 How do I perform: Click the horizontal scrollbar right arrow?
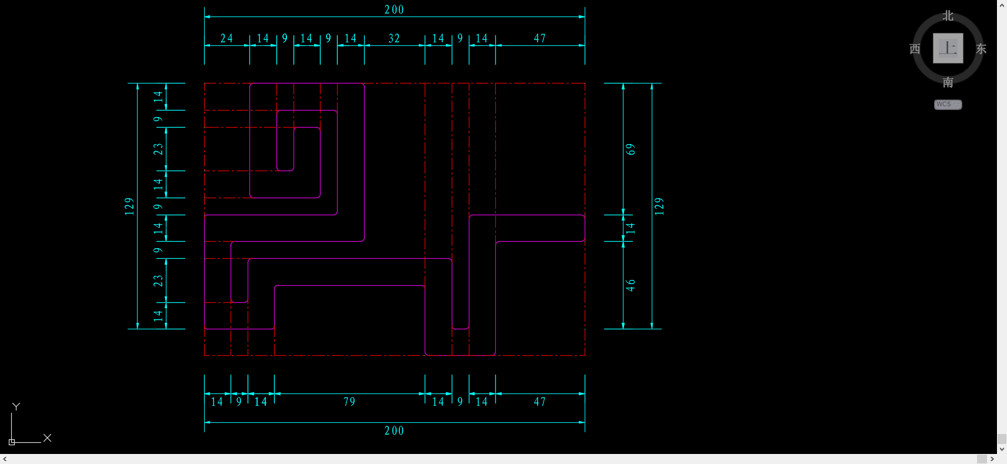tap(992, 459)
